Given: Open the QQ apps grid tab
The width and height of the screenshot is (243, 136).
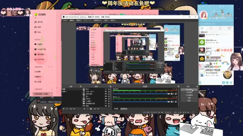Looking at the screenshot, I should [229, 28].
